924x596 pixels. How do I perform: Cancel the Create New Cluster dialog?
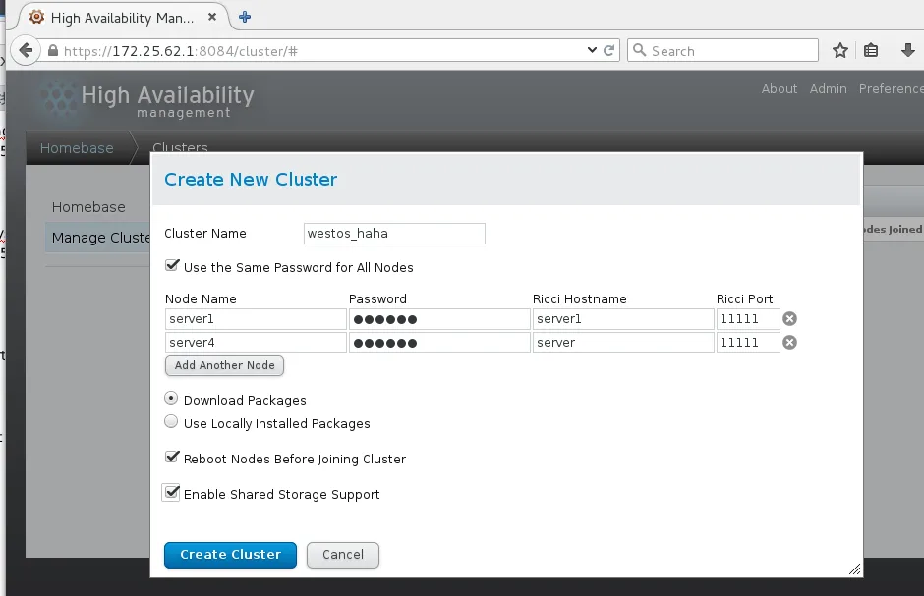(x=343, y=555)
